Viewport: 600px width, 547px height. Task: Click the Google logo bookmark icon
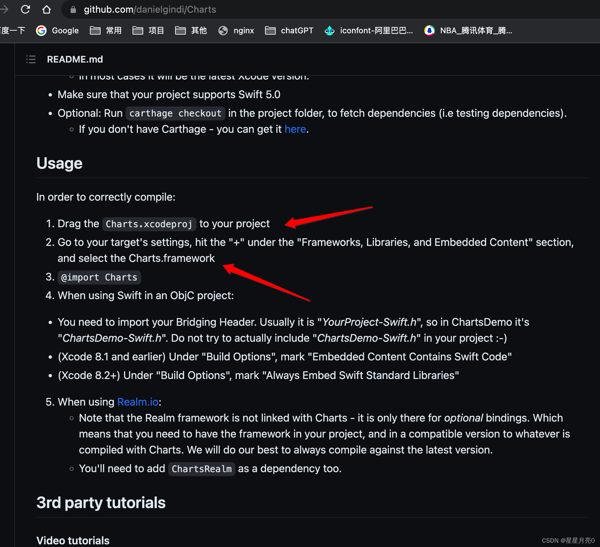point(41,31)
